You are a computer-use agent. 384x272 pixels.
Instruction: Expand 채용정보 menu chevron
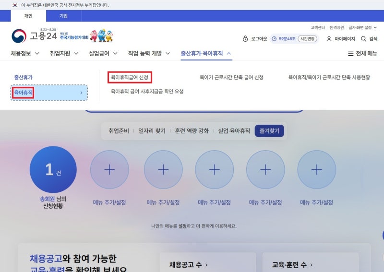(37, 53)
